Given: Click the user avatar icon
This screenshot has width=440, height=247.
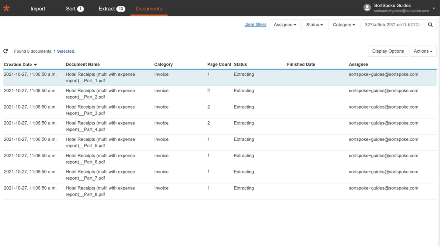Looking at the screenshot, I should (x=367, y=8).
